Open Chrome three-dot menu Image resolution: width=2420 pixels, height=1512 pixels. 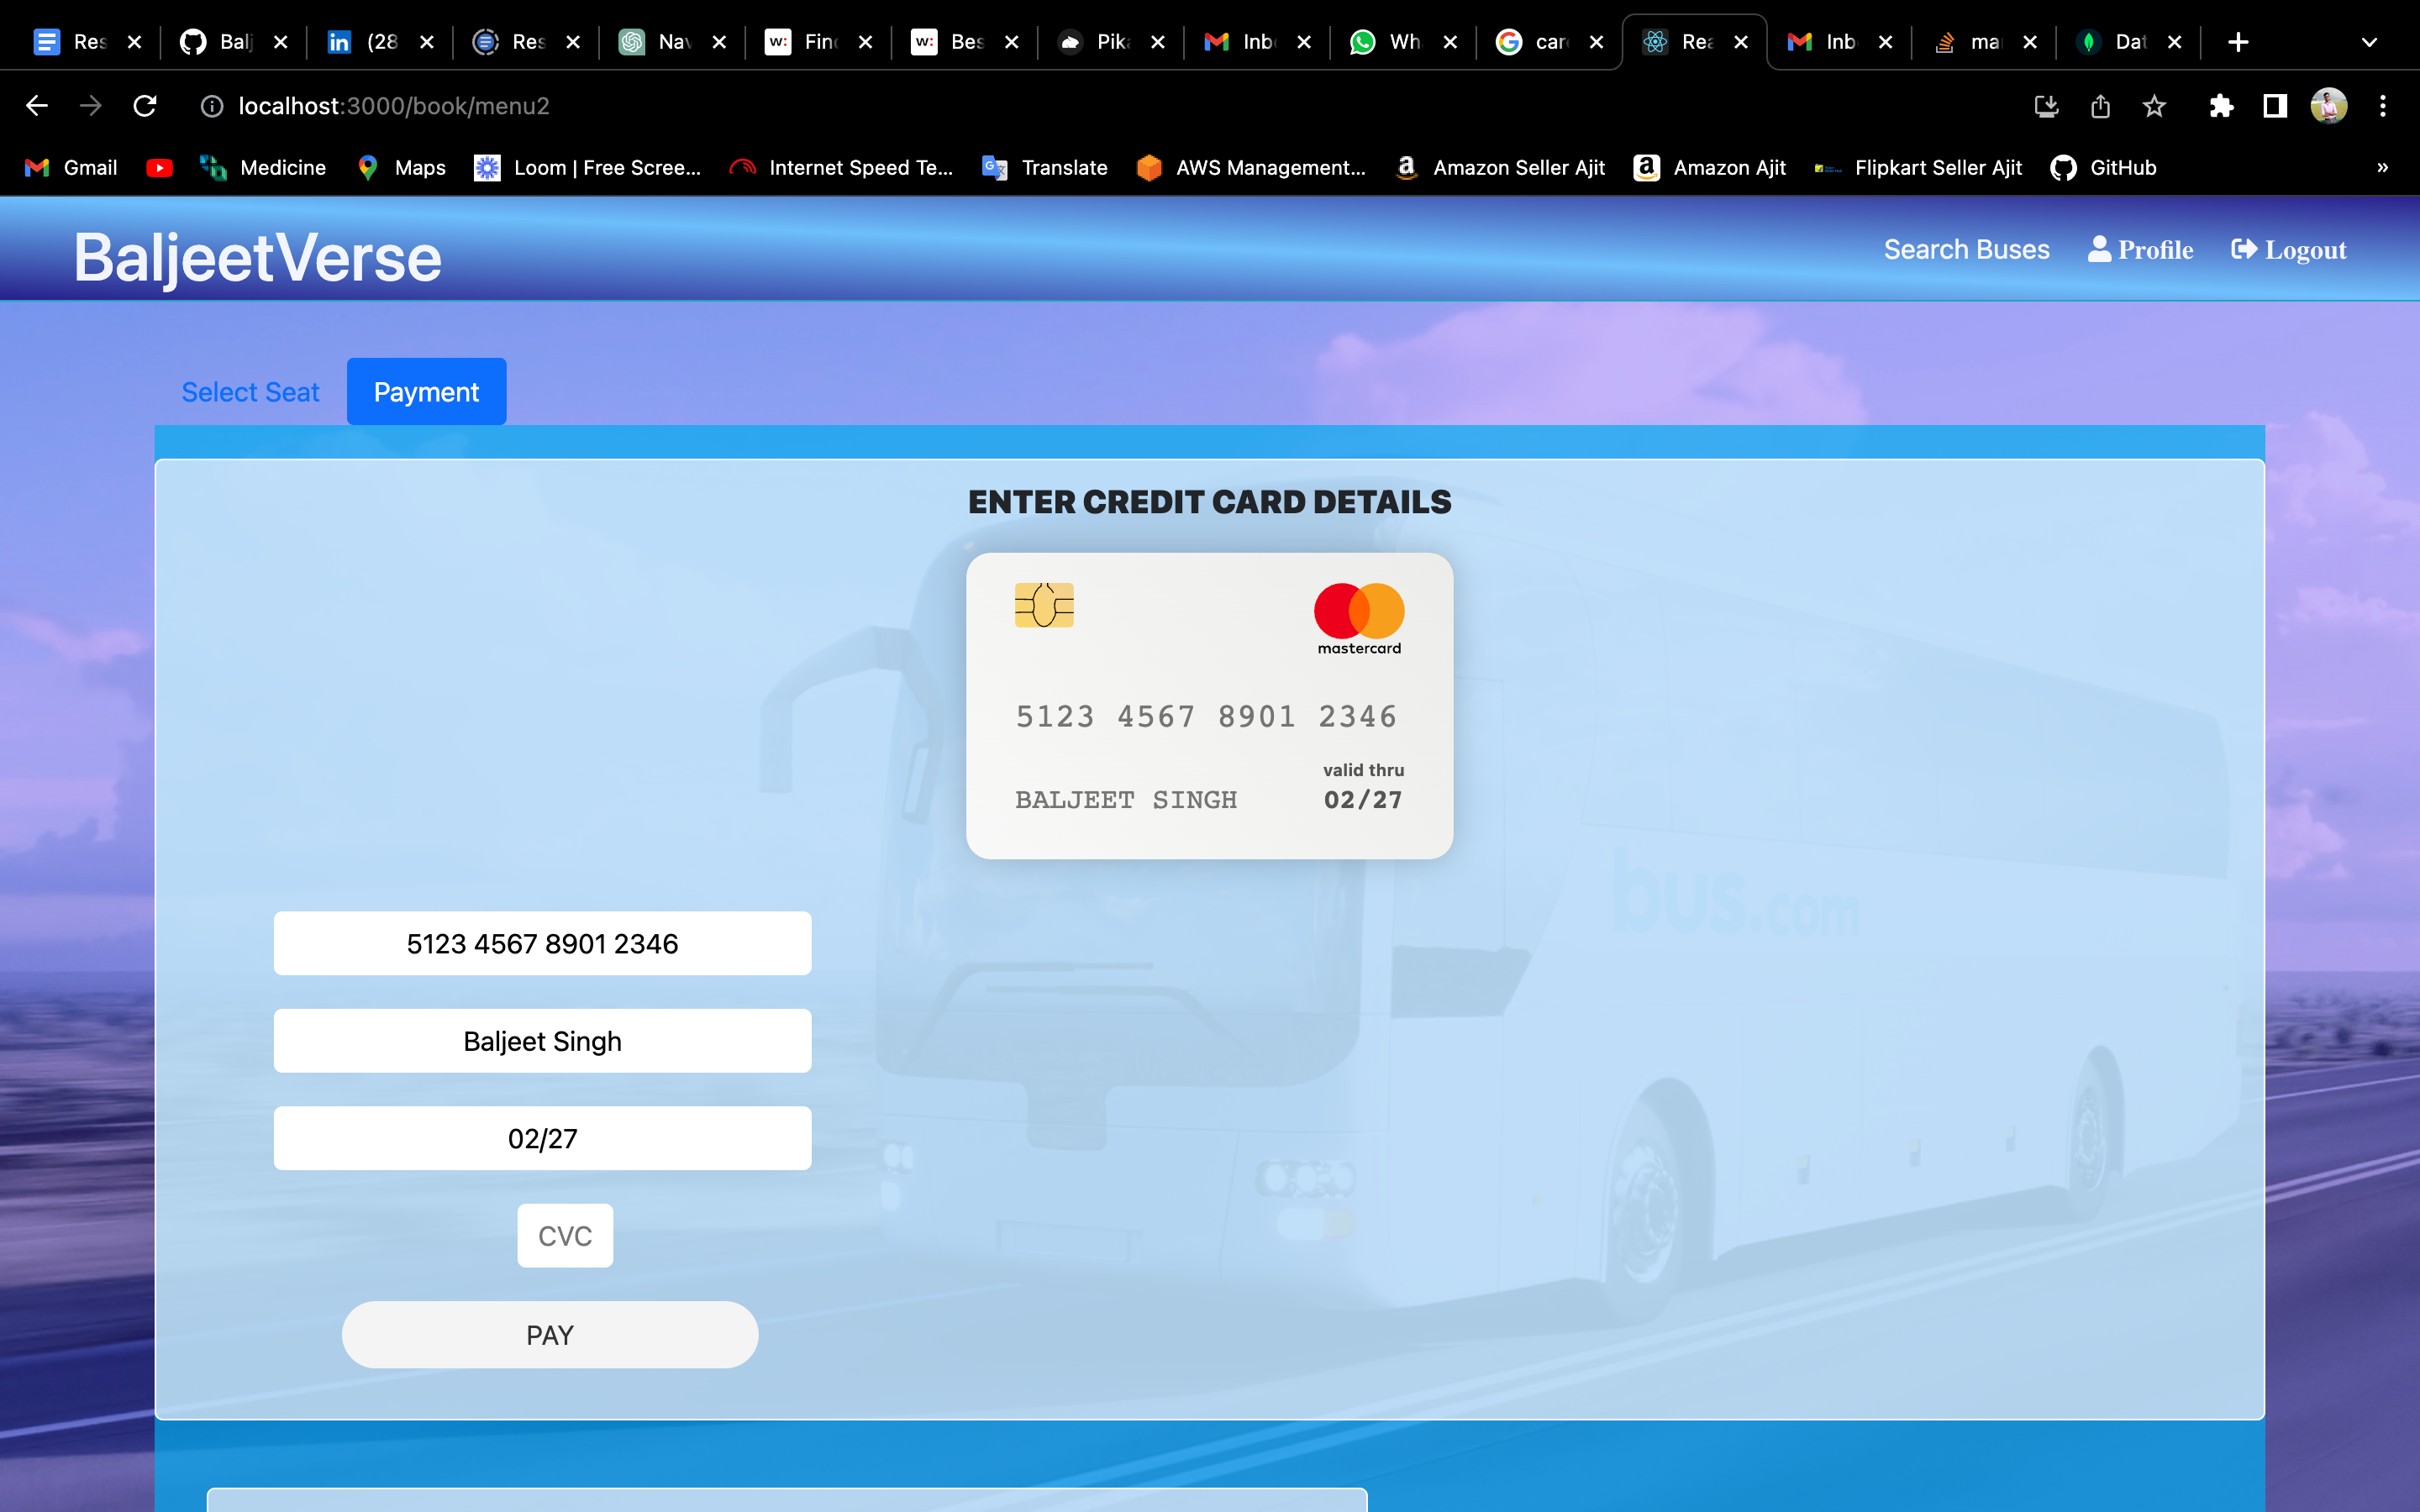coord(2383,106)
